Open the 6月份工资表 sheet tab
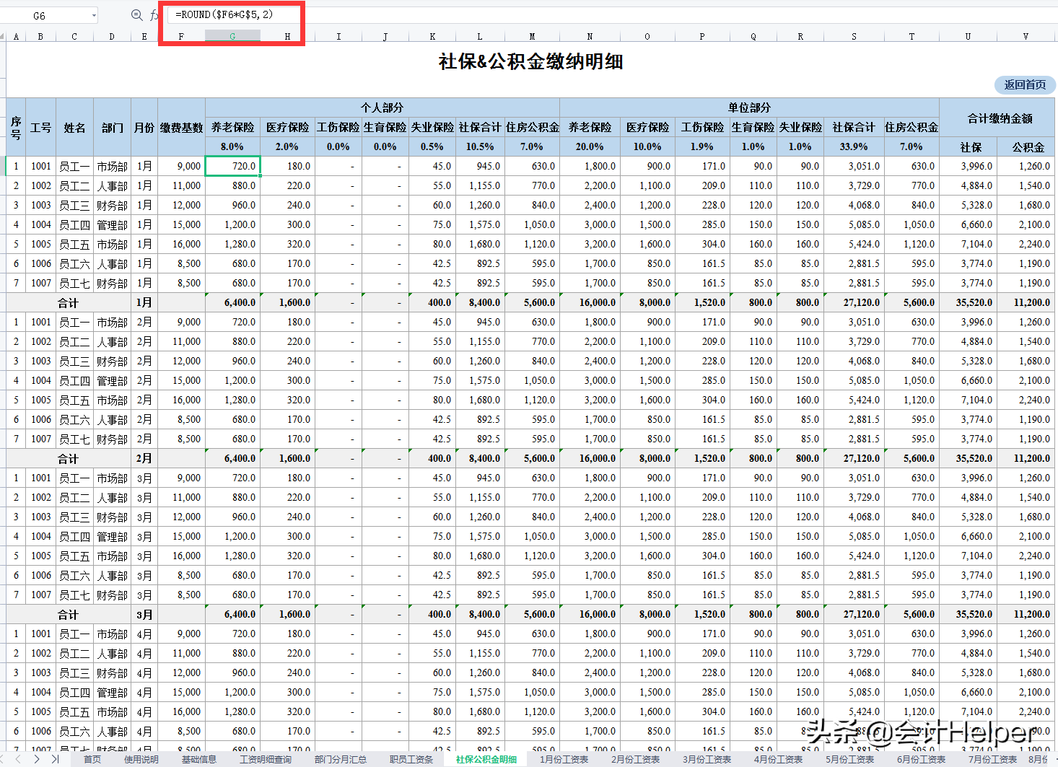The image size is (1058, 767). [922, 759]
